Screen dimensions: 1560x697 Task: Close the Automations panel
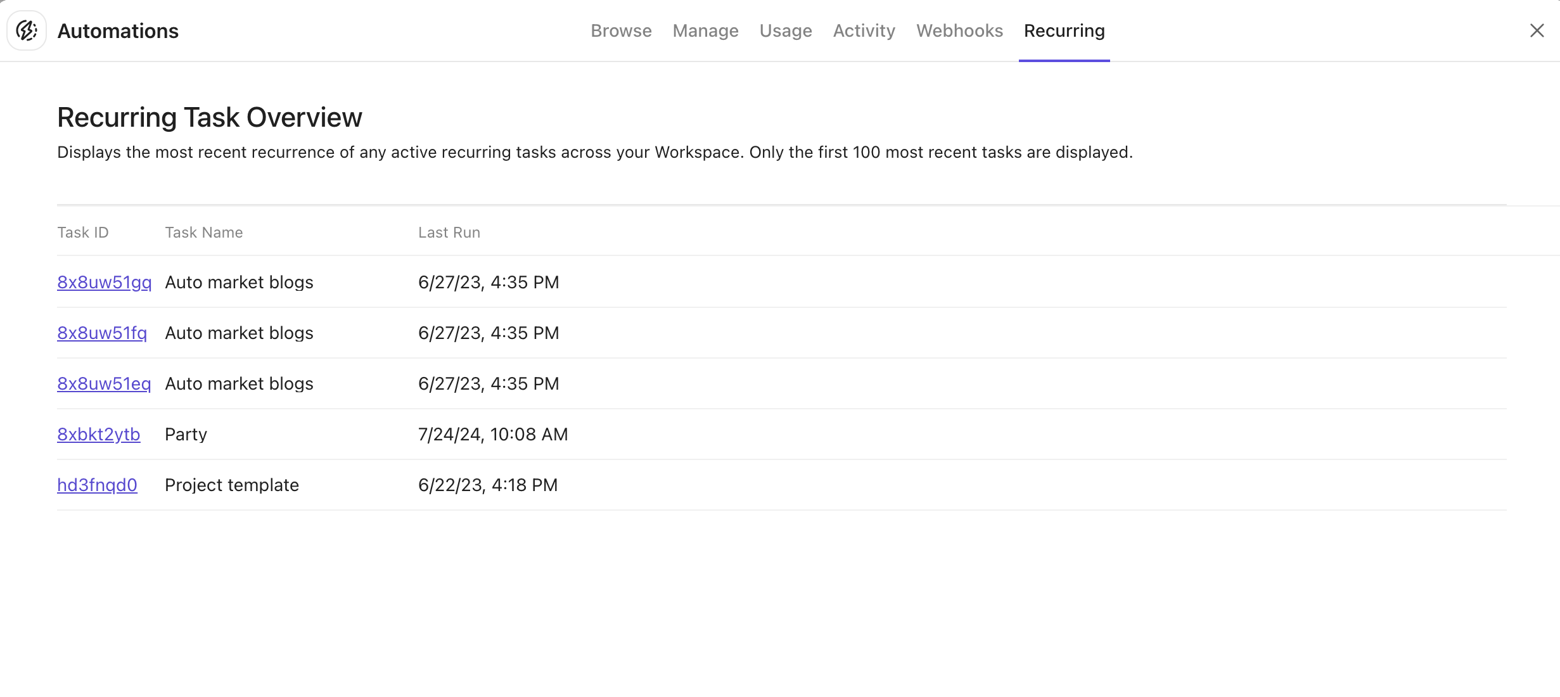(x=1537, y=30)
